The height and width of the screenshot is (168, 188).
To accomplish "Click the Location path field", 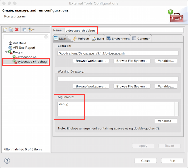I will click(118, 53).
